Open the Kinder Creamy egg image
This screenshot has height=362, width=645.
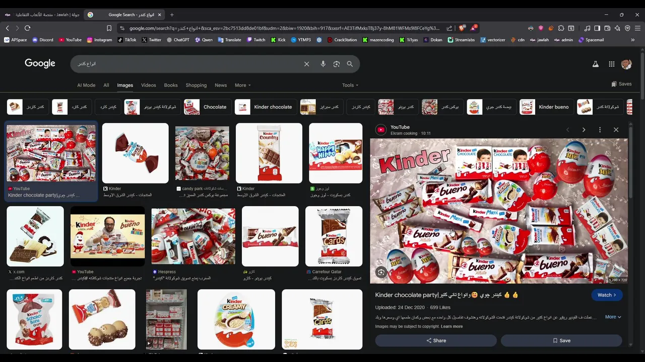pos(236,319)
